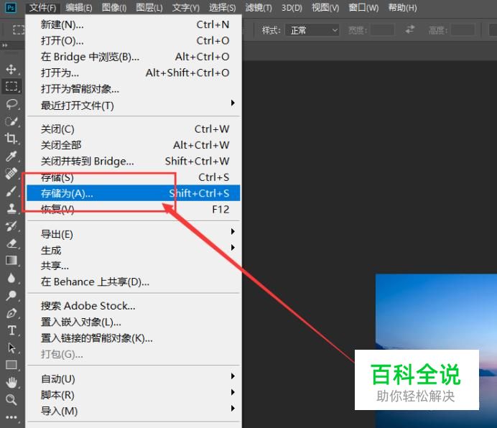Image resolution: width=497 pixels, height=428 pixels.
Task: Choose 搜索 Adobe Stock...
Action: (133, 306)
